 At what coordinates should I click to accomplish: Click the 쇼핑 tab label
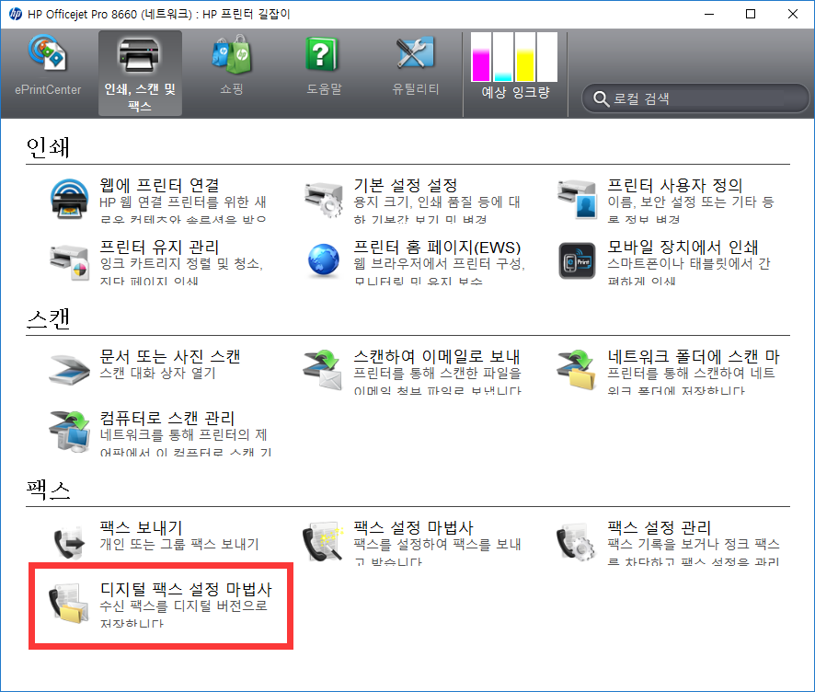click(x=232, y=89)
